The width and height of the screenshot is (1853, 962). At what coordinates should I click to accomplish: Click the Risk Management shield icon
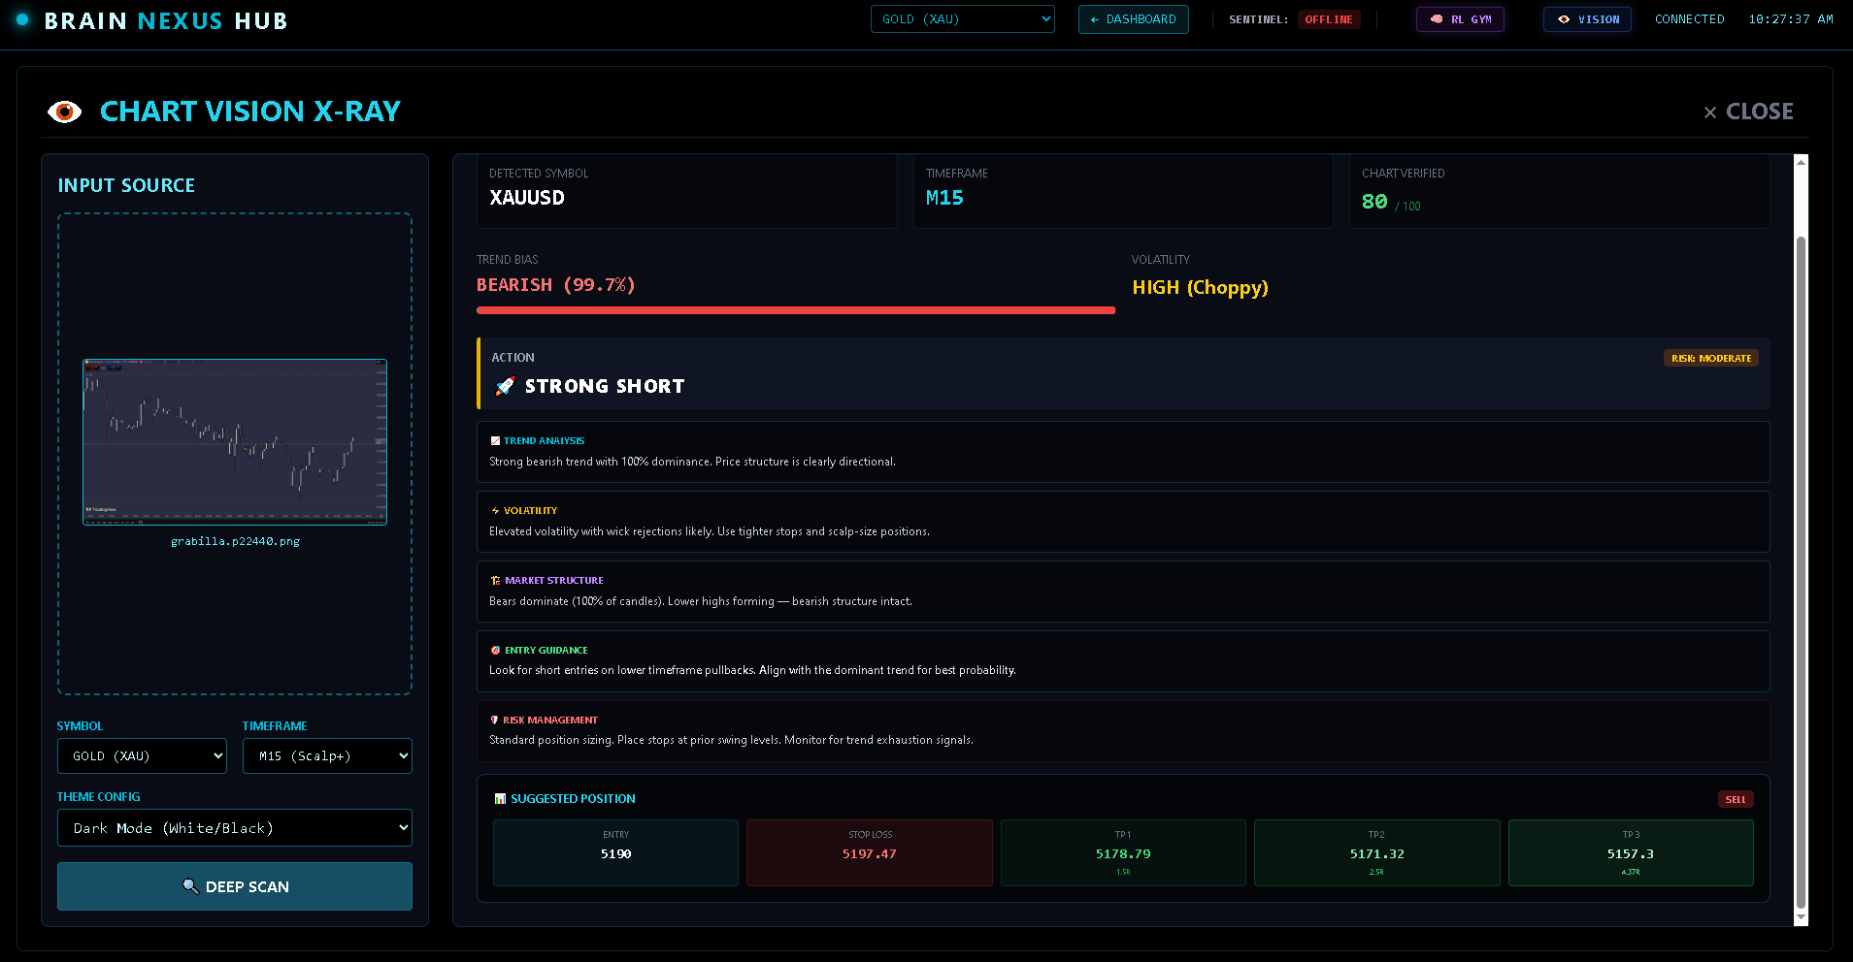pyautogui.click(x=495, y=721)
